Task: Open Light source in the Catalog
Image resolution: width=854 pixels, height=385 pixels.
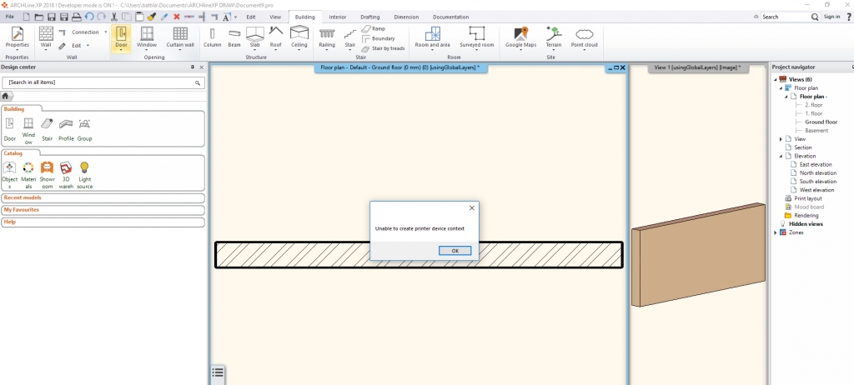Action: pos(84,173)
